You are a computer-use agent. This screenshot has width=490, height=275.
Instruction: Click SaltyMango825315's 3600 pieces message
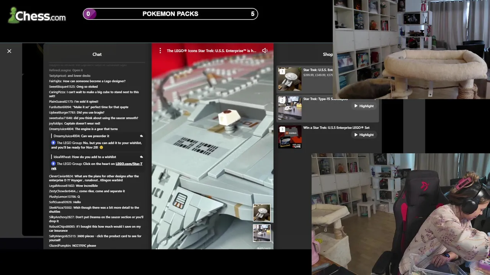[95, 238]
